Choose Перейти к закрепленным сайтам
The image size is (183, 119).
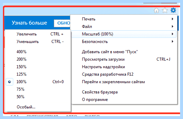point(124,82)
